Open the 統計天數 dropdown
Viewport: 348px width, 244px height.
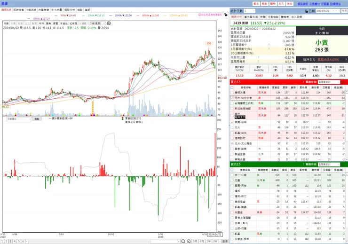(x=249, y=11)
